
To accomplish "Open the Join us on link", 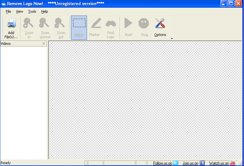I will click(x=190, y=163).
